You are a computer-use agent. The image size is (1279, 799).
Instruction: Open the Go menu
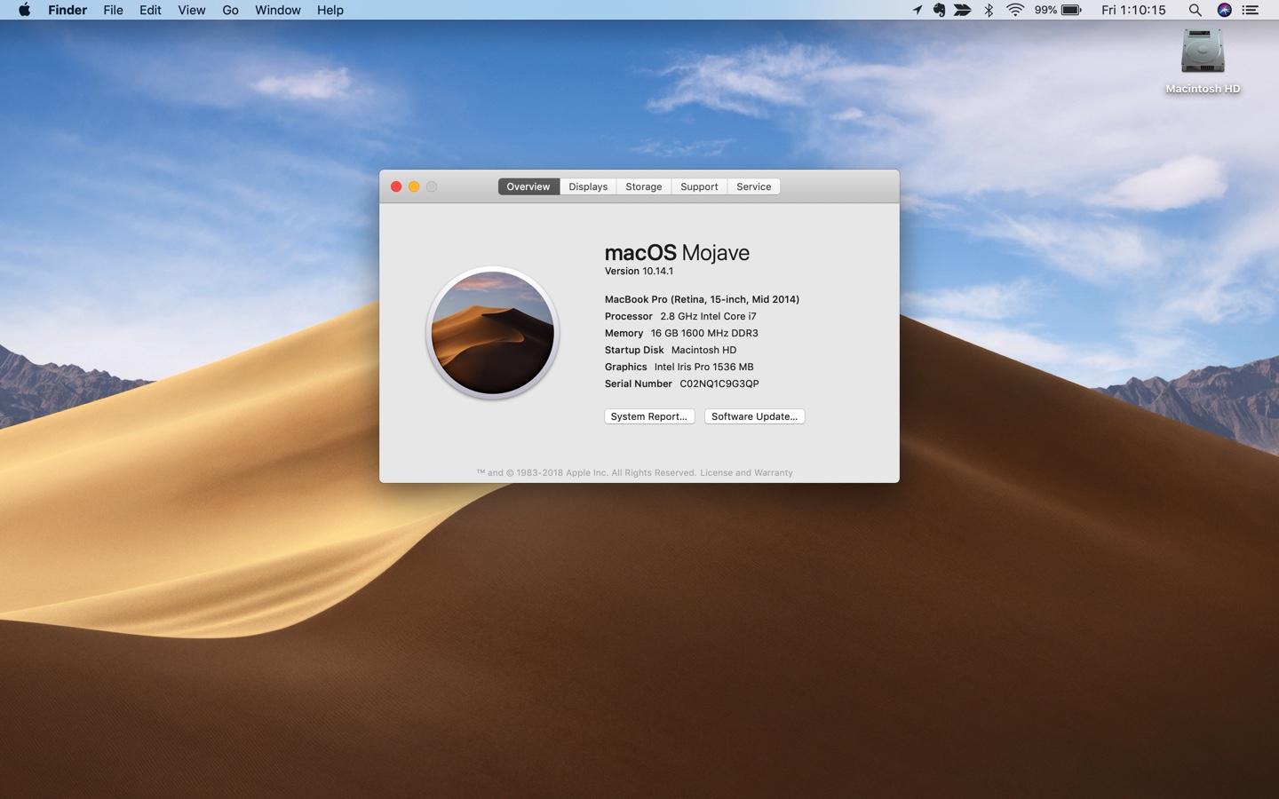click(x=231, y=10)
